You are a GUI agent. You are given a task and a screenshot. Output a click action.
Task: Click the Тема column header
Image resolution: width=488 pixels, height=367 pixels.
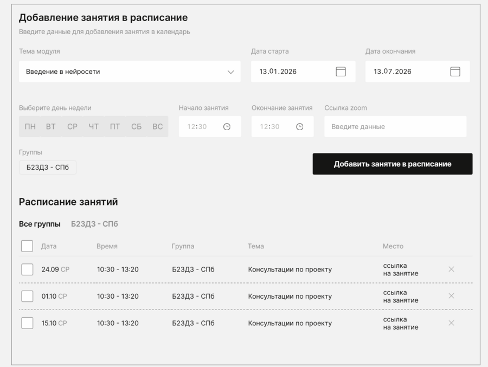tap(256, 246)
